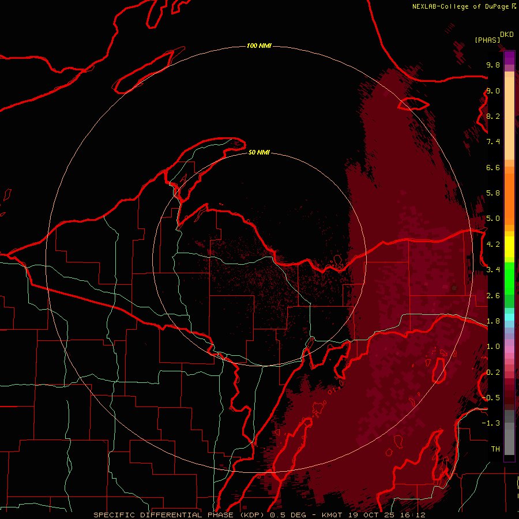The height and width of the screenshot is (519, 519).
Task: Click the 100 NMI range ring label
Action: coord(259,46)
